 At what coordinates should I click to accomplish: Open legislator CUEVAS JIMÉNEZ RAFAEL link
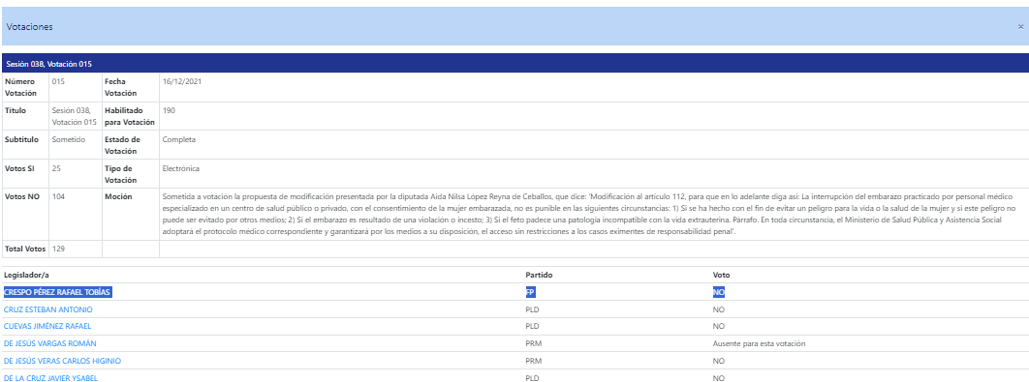(47, 326)
